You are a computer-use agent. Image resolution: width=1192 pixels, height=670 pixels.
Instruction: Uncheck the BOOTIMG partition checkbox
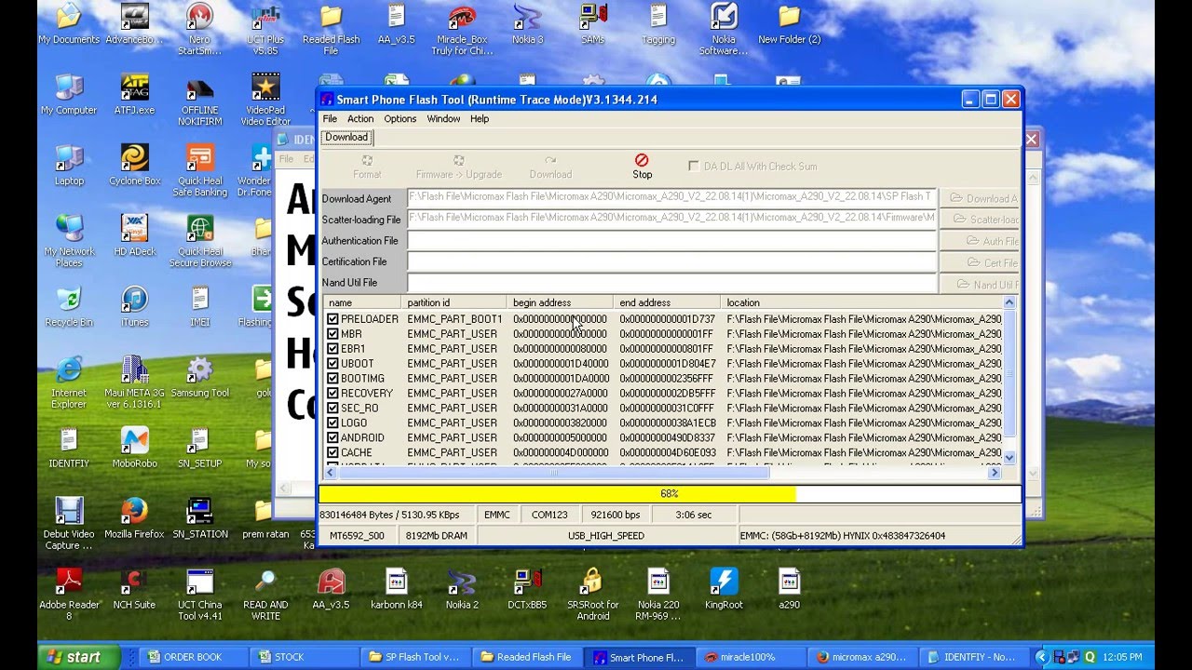pyautogui.click(x=332, y=379)
